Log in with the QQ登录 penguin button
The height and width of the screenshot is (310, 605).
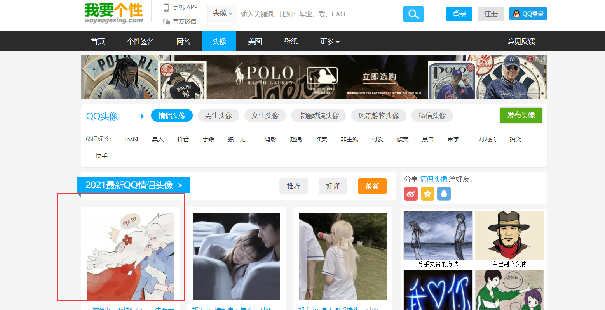click(x=528, y=14)
